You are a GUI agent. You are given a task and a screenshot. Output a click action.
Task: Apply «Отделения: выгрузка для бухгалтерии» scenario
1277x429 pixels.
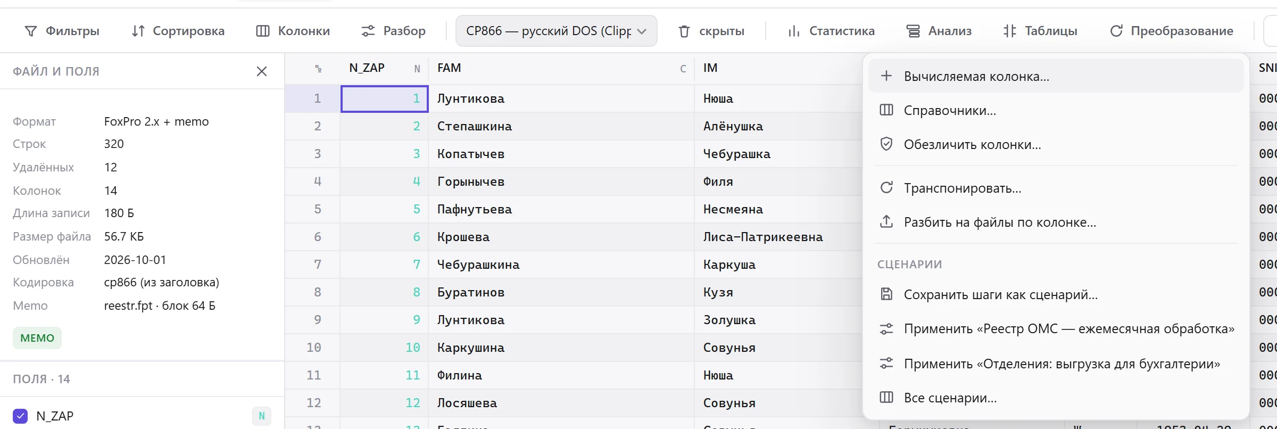(1056, 364)
